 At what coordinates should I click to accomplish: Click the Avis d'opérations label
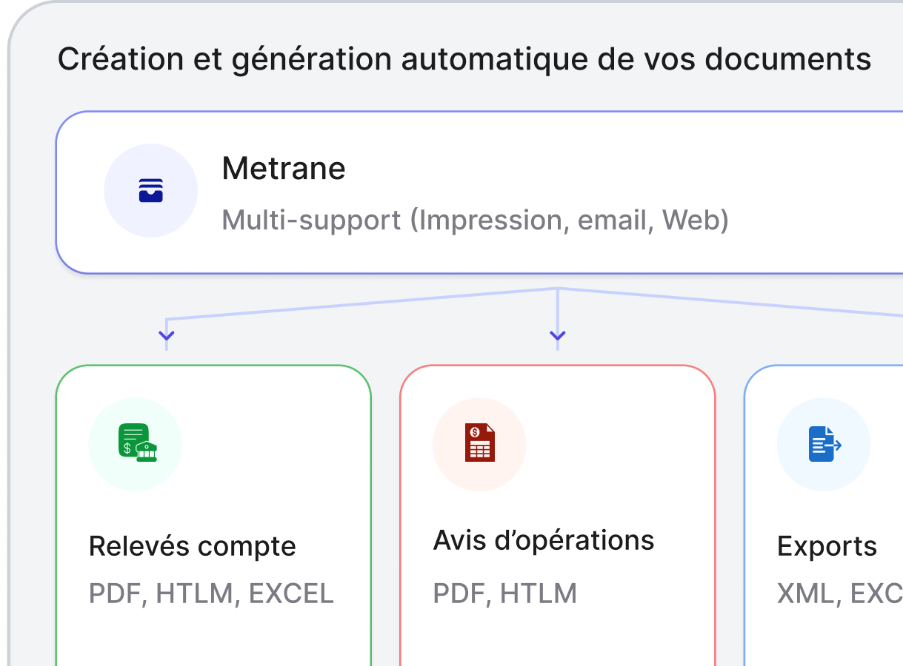coord(544,539)
